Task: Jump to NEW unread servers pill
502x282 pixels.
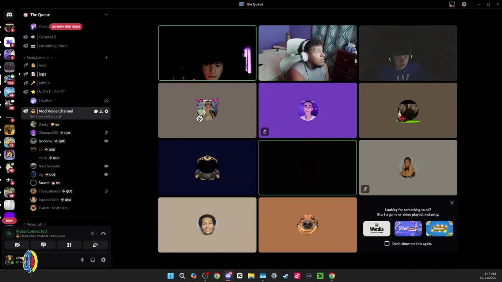Action: (x=9, y=221)
